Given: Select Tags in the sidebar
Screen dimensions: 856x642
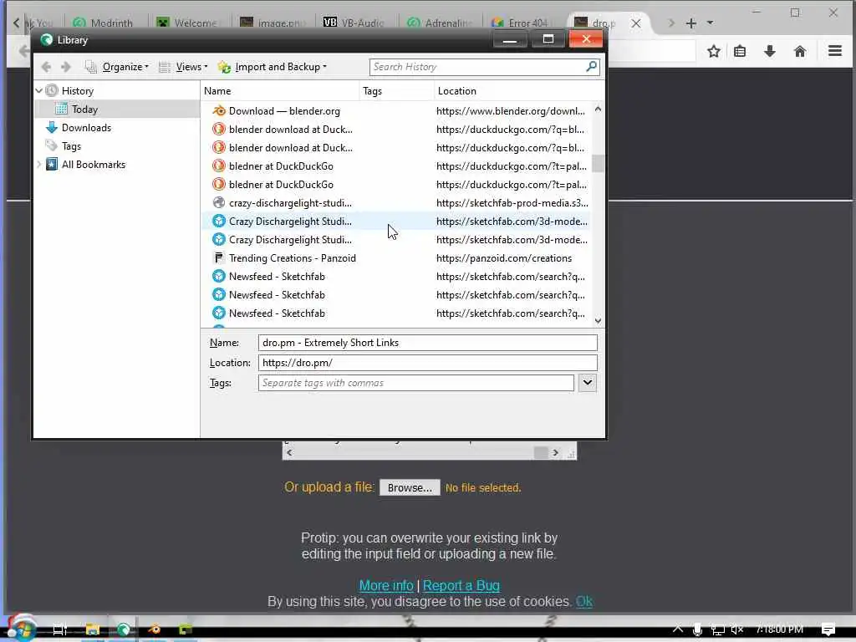Looking at the screenshot, I should point(71,146).
